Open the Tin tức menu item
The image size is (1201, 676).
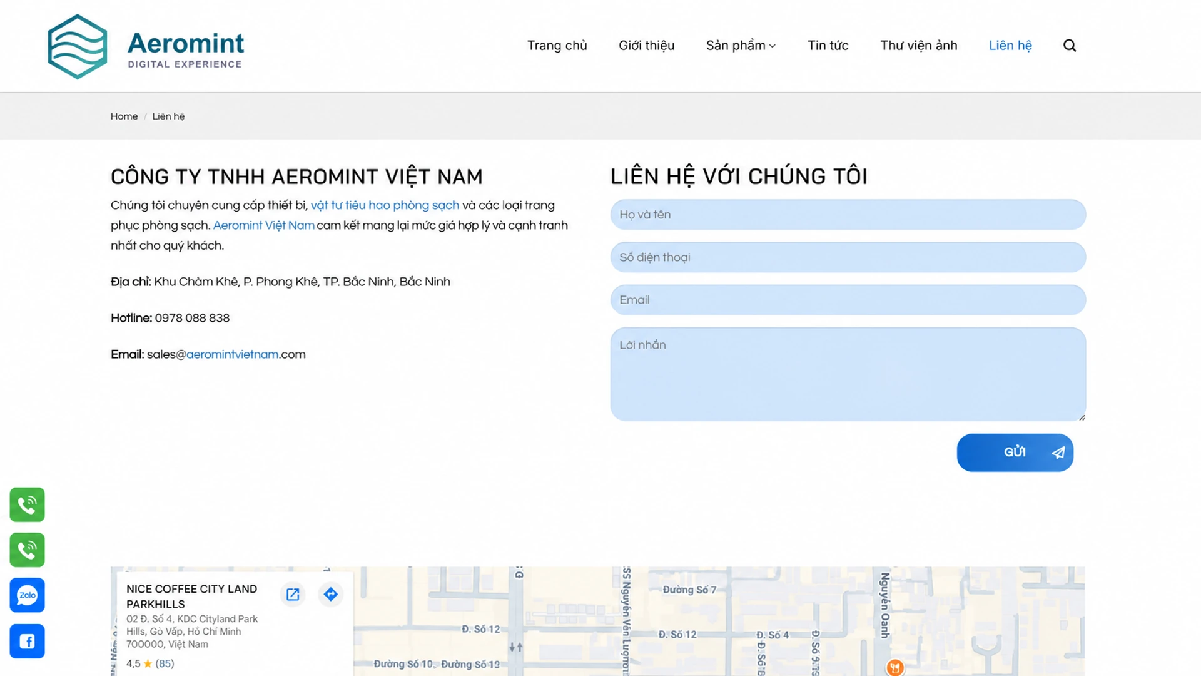click(828, 46)
